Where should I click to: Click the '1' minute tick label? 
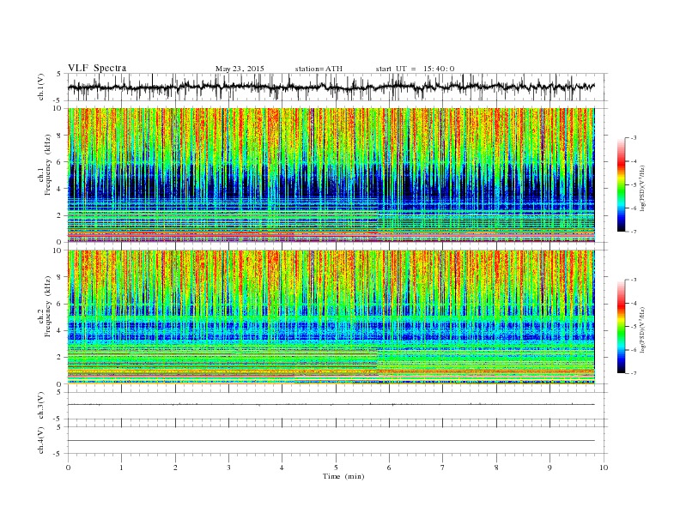[x=121, y=468]
